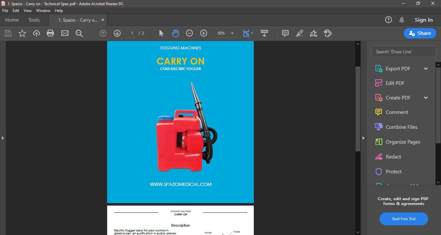
Task: Go to next page arrow
Action: [117, 33]
